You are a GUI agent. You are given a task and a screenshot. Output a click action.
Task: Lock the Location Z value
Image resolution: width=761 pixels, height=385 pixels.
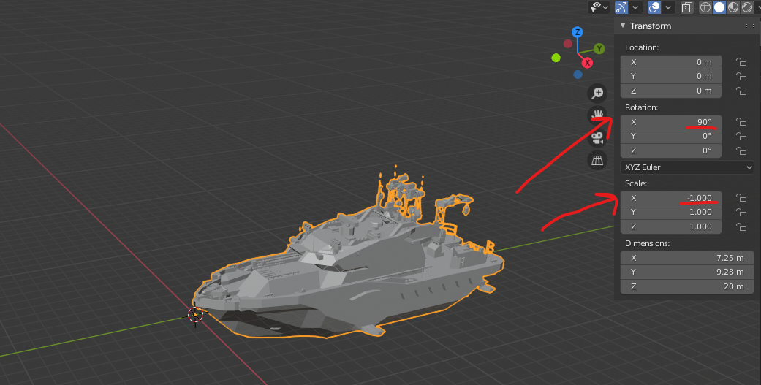(x=741, y=91)
